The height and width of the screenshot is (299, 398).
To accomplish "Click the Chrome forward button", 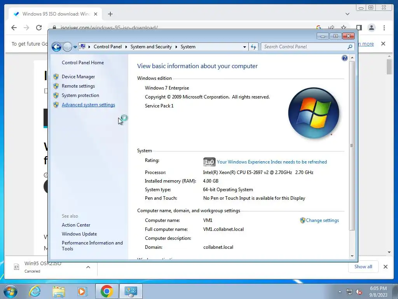I will point(26,28).
